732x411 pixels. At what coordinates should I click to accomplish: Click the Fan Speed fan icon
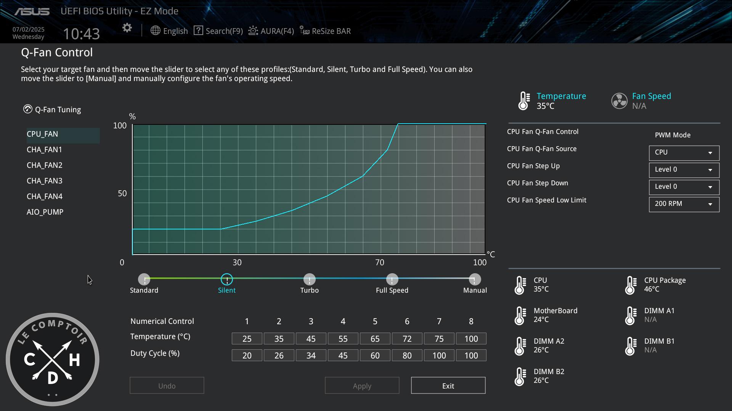pos(619,101)
